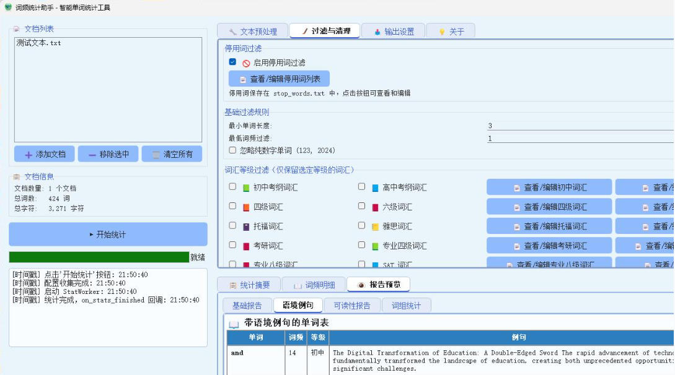Switch to the 统计摘要 tab

pos(249,285)
